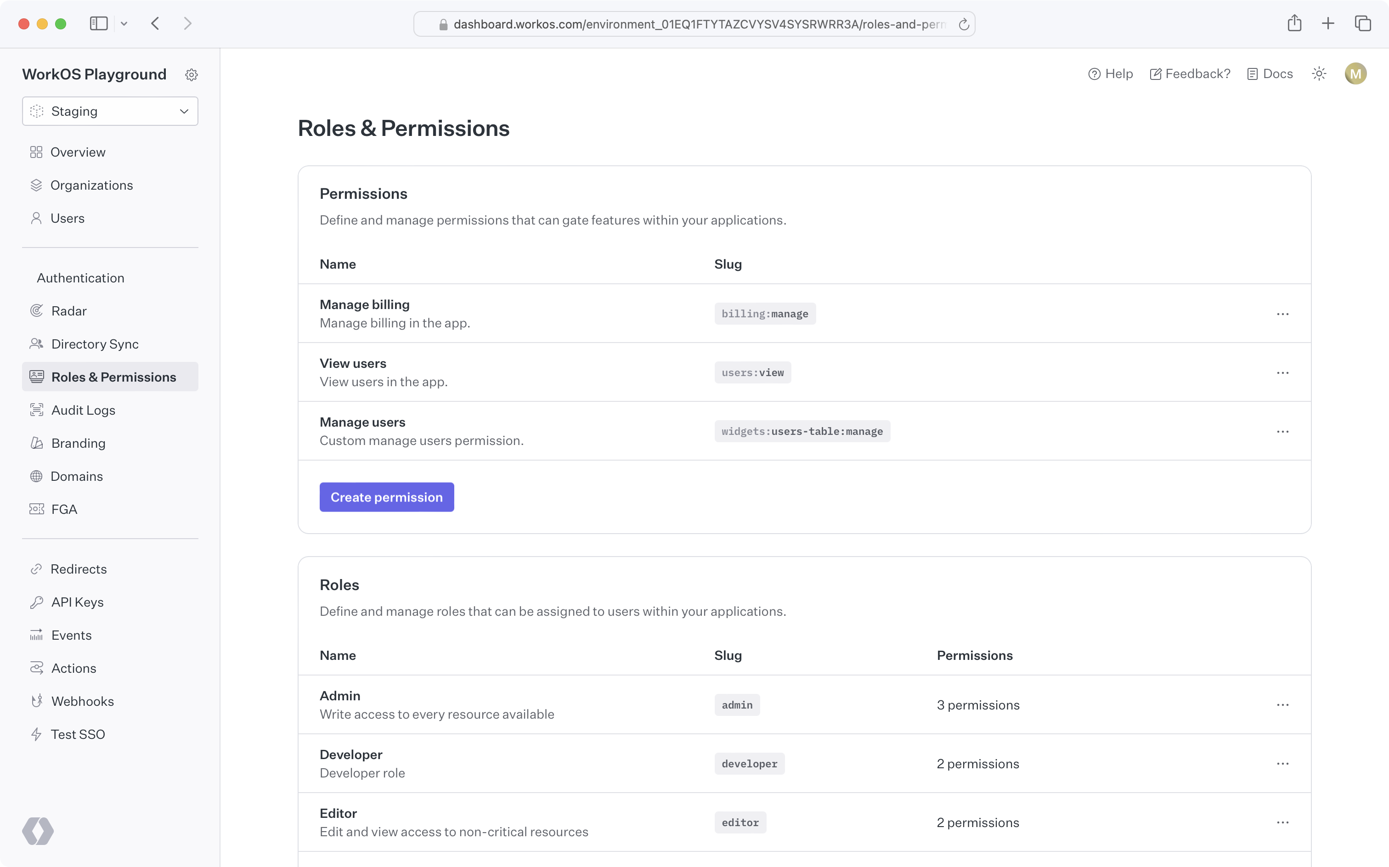Open workspace settings gear next to WorkOS Playground
This screenshot has height=867, width=1389.
[x=192, y=74]
